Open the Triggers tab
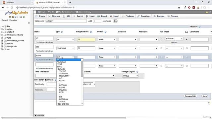Image resolution: width=212 pixels, height=119 pixels. coord(173,16)
